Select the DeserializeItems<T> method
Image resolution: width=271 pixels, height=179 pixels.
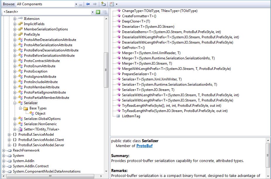point(171,32)
